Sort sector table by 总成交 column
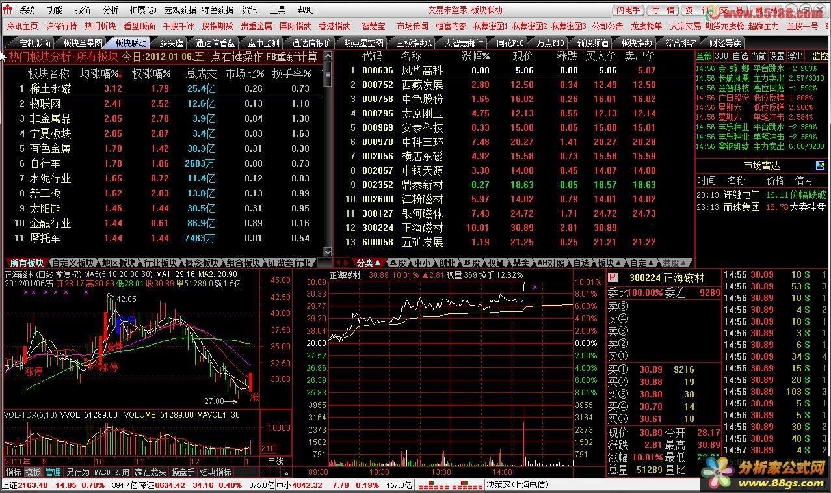 (x=202, y=73)
